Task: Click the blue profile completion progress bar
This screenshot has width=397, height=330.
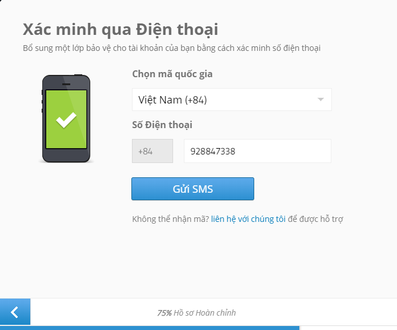Action: [x=150, y=328]
